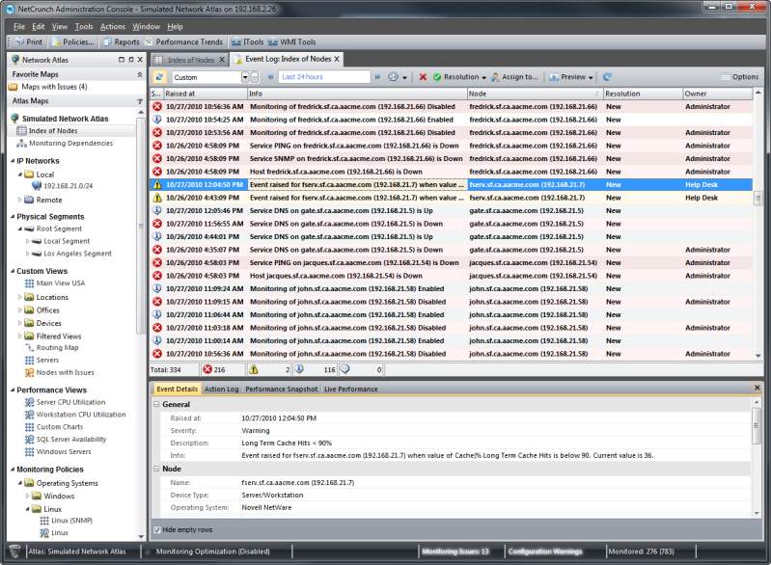
Task: Click the event list vertical scrollbar thumb
Action: coord(758,199)
